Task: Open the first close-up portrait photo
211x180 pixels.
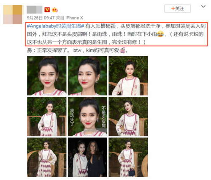Action: click(47, 76)
